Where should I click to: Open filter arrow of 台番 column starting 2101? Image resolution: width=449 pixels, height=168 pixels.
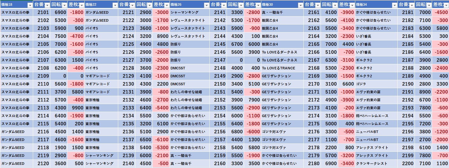click(47, 5)
